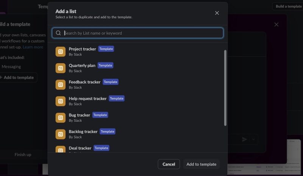Focus the Search by List name field

138,33
